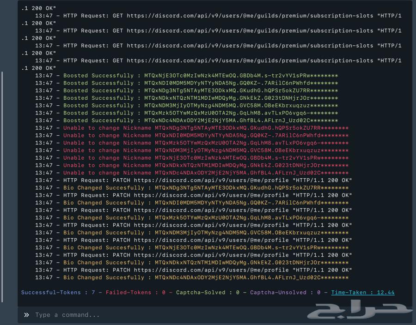Open the Time-Taken : 12.44 link

pyautogui.click(x=362, y=292)
